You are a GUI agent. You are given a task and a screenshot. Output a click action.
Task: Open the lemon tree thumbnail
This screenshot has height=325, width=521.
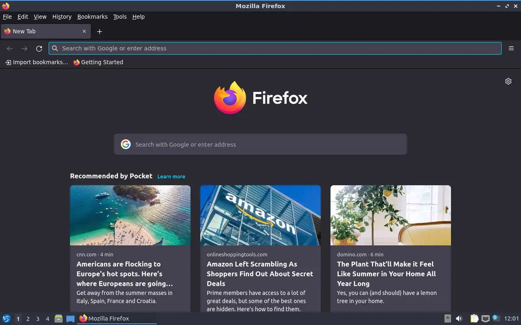click(391, 215)
